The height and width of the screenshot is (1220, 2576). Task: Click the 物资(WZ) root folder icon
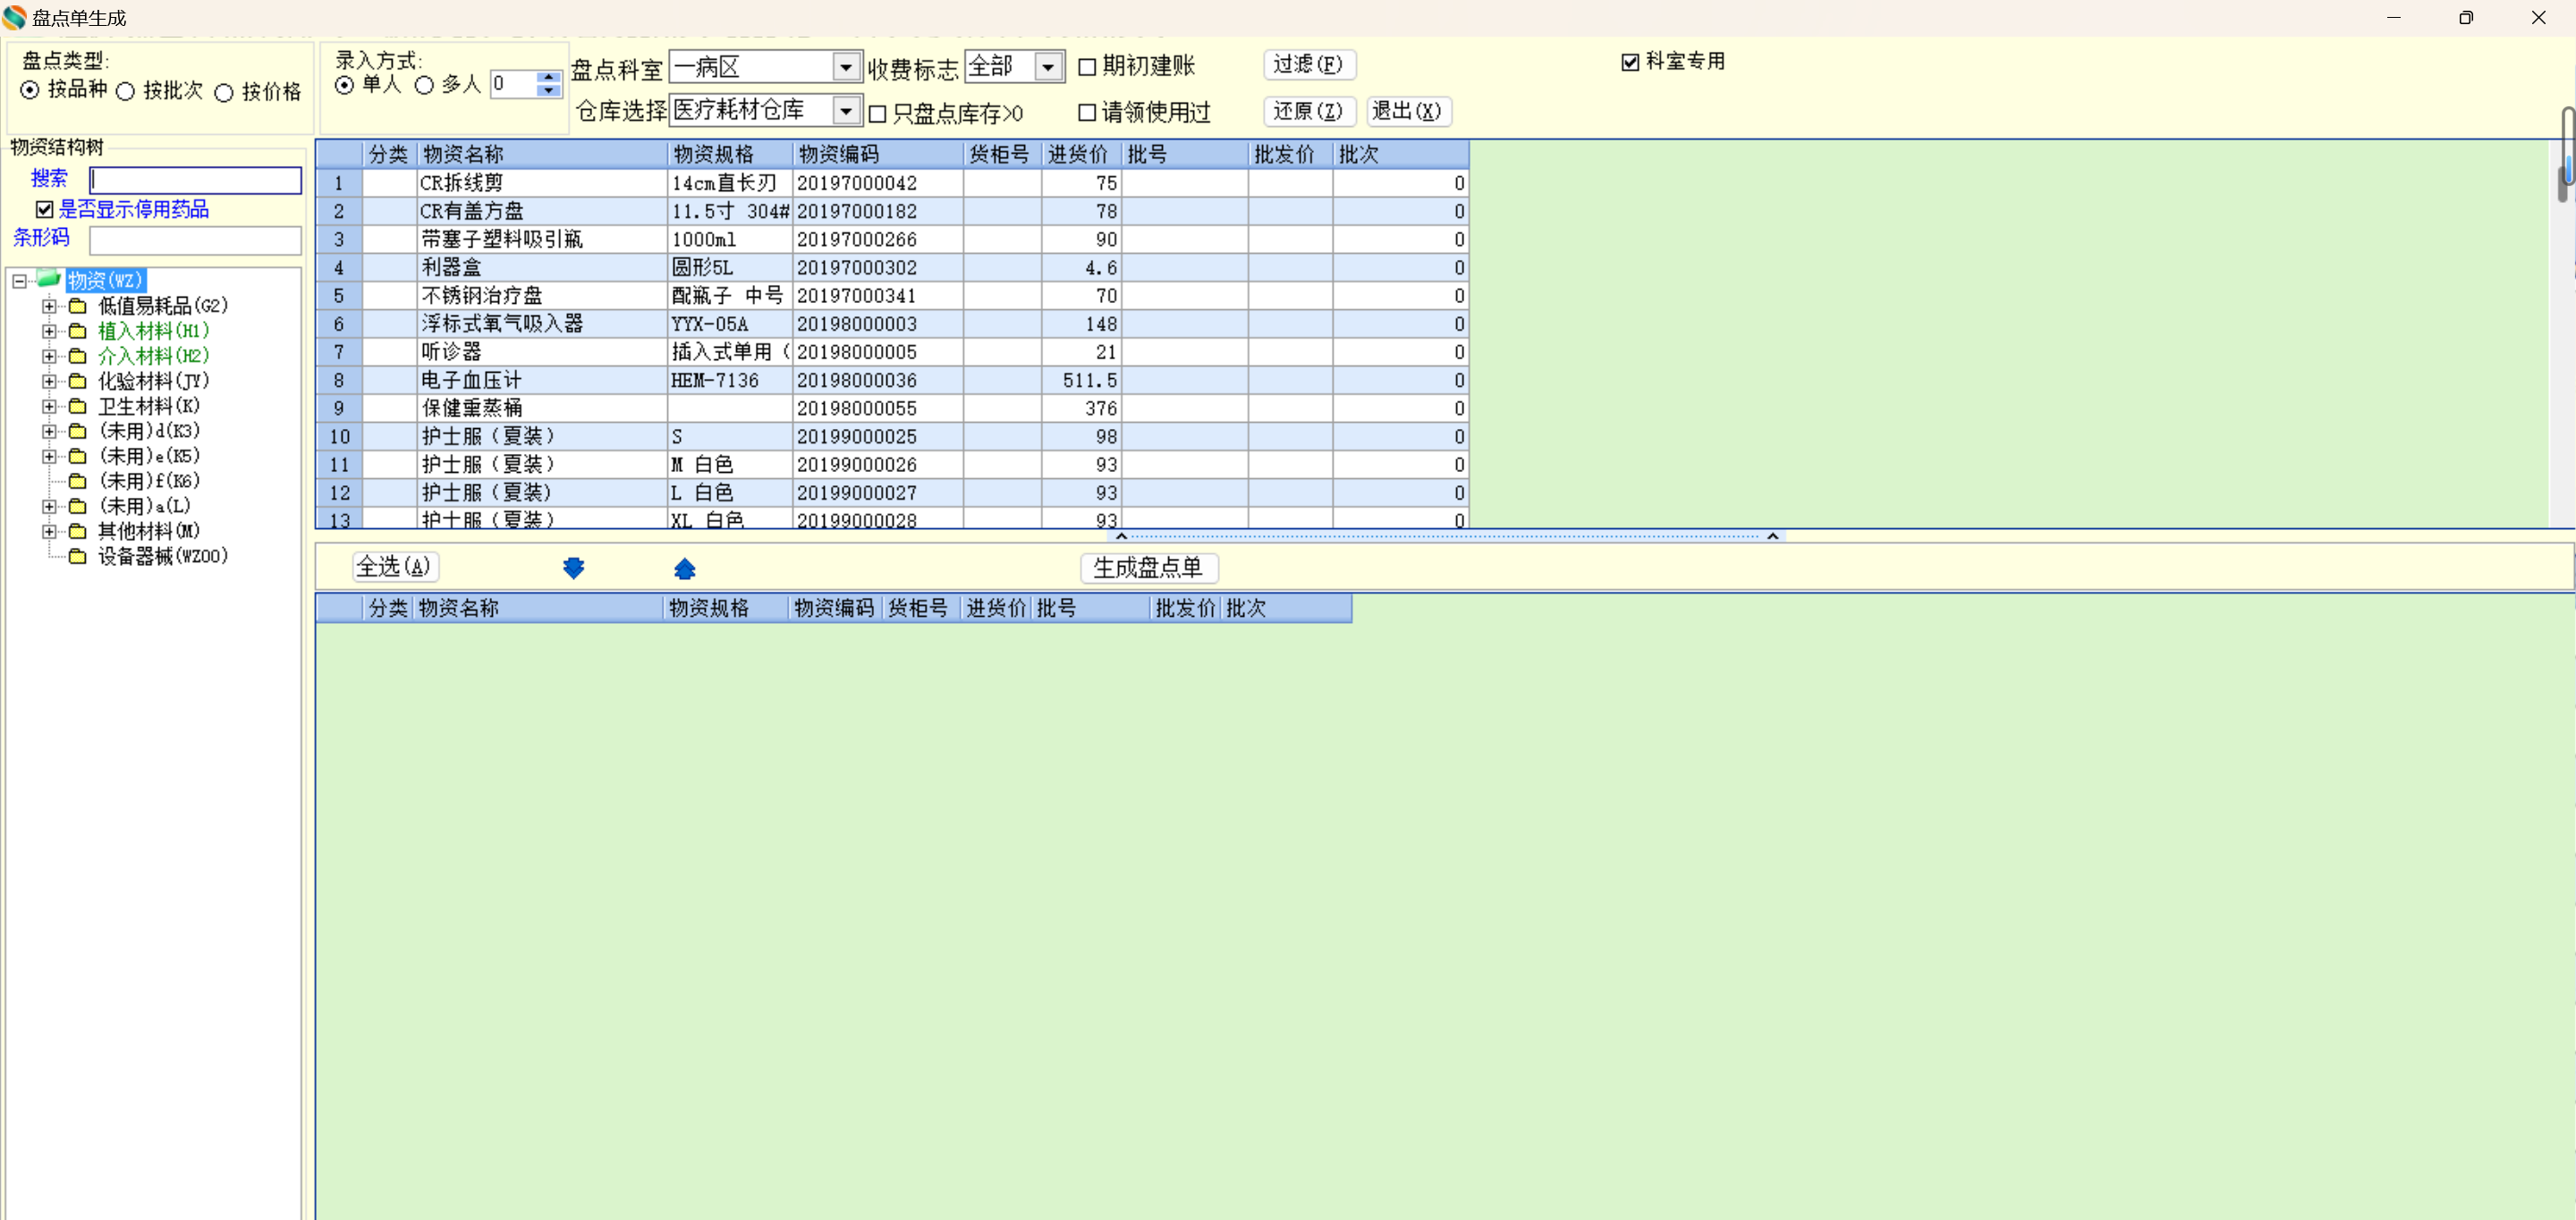pos(49,279)
